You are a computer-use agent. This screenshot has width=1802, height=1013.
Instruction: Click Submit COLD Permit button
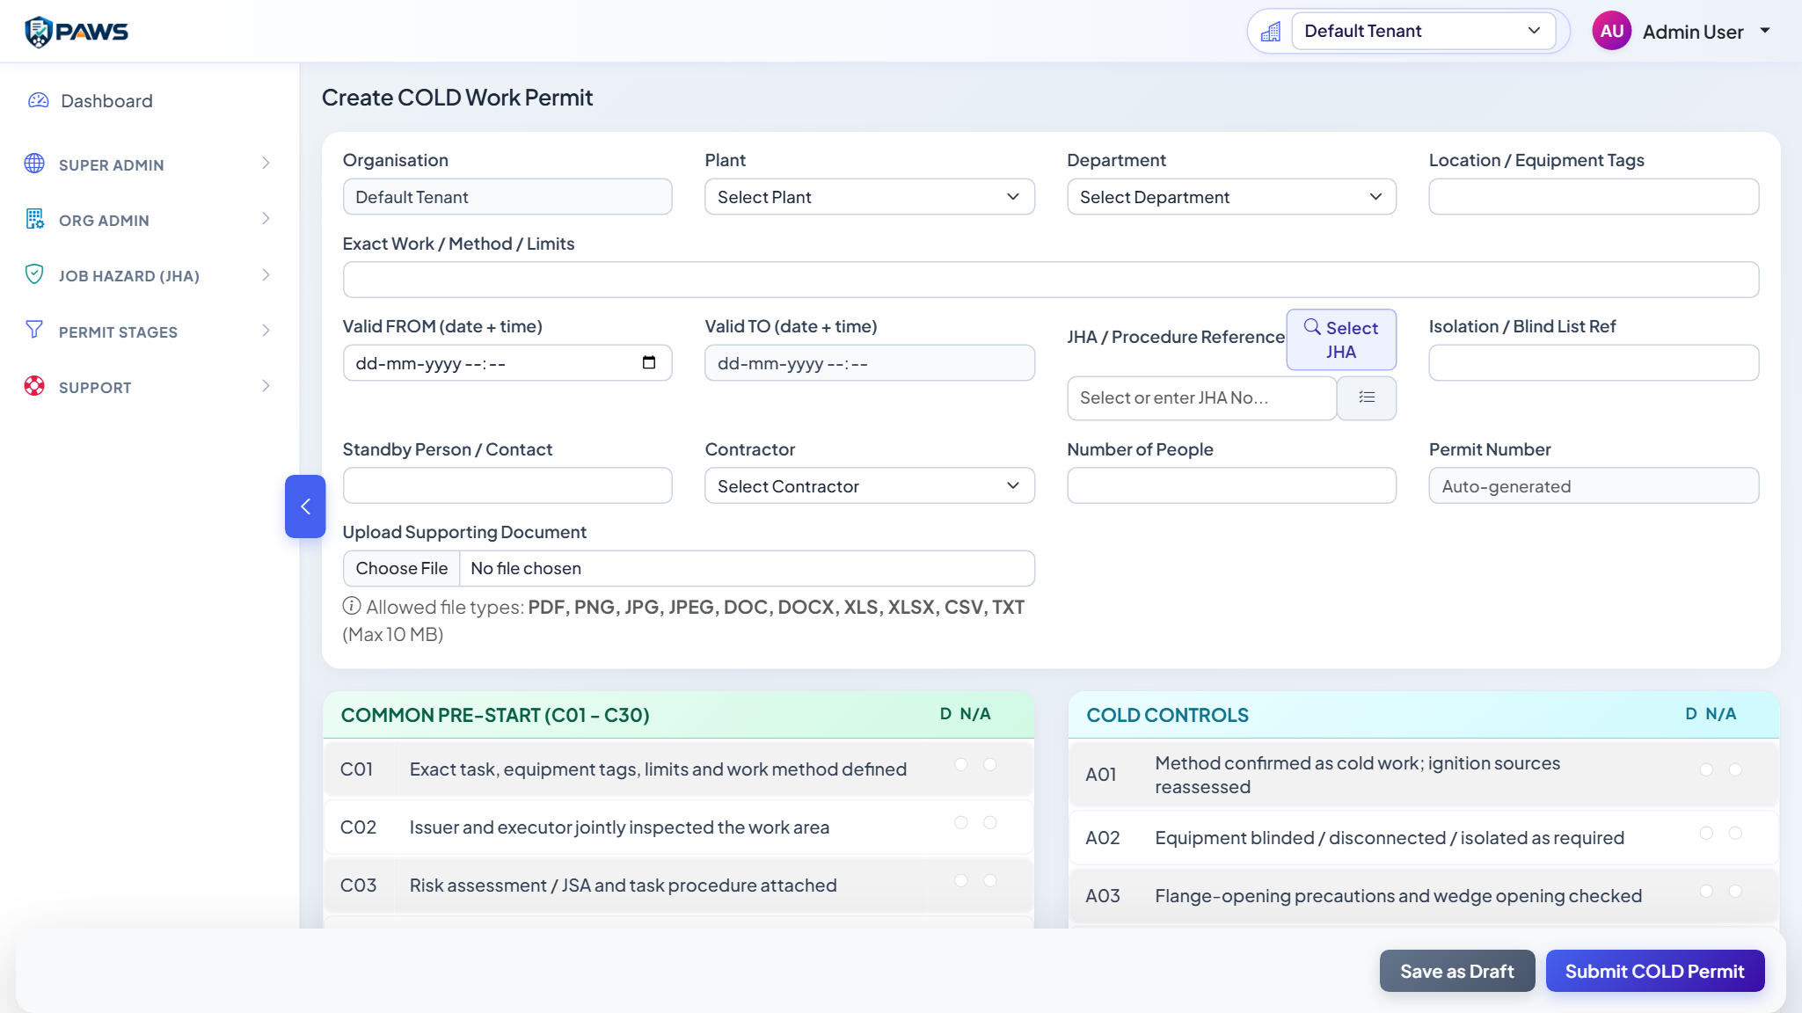click(x=1655, y=971)
